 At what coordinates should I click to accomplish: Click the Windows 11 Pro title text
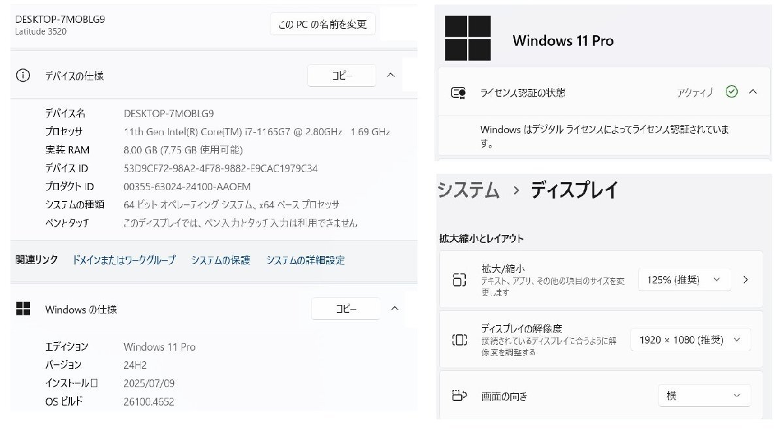(x=563, y=40)
